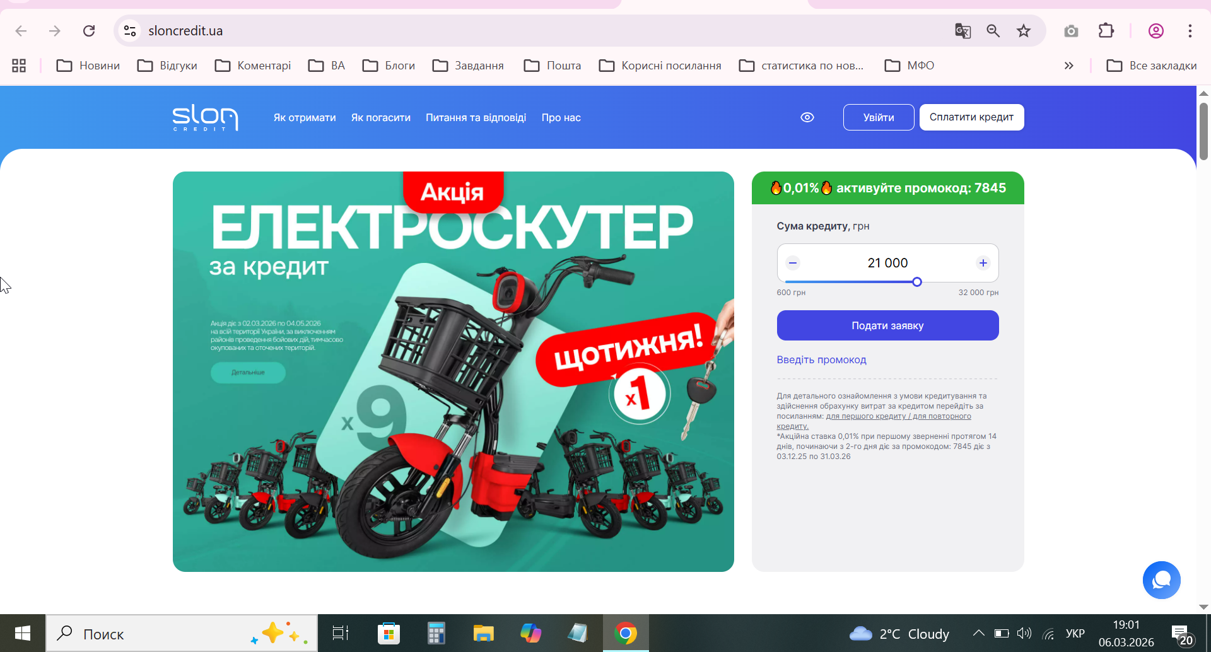Click the browser back arrow
The height and width of the screenshot is (652, 1211).
click(21, 31)
